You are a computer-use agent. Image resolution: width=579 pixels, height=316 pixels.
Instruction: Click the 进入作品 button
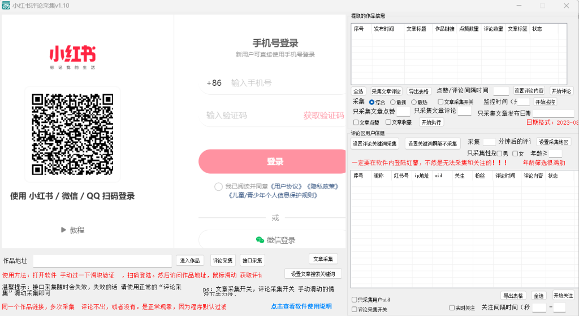(189, 260)
